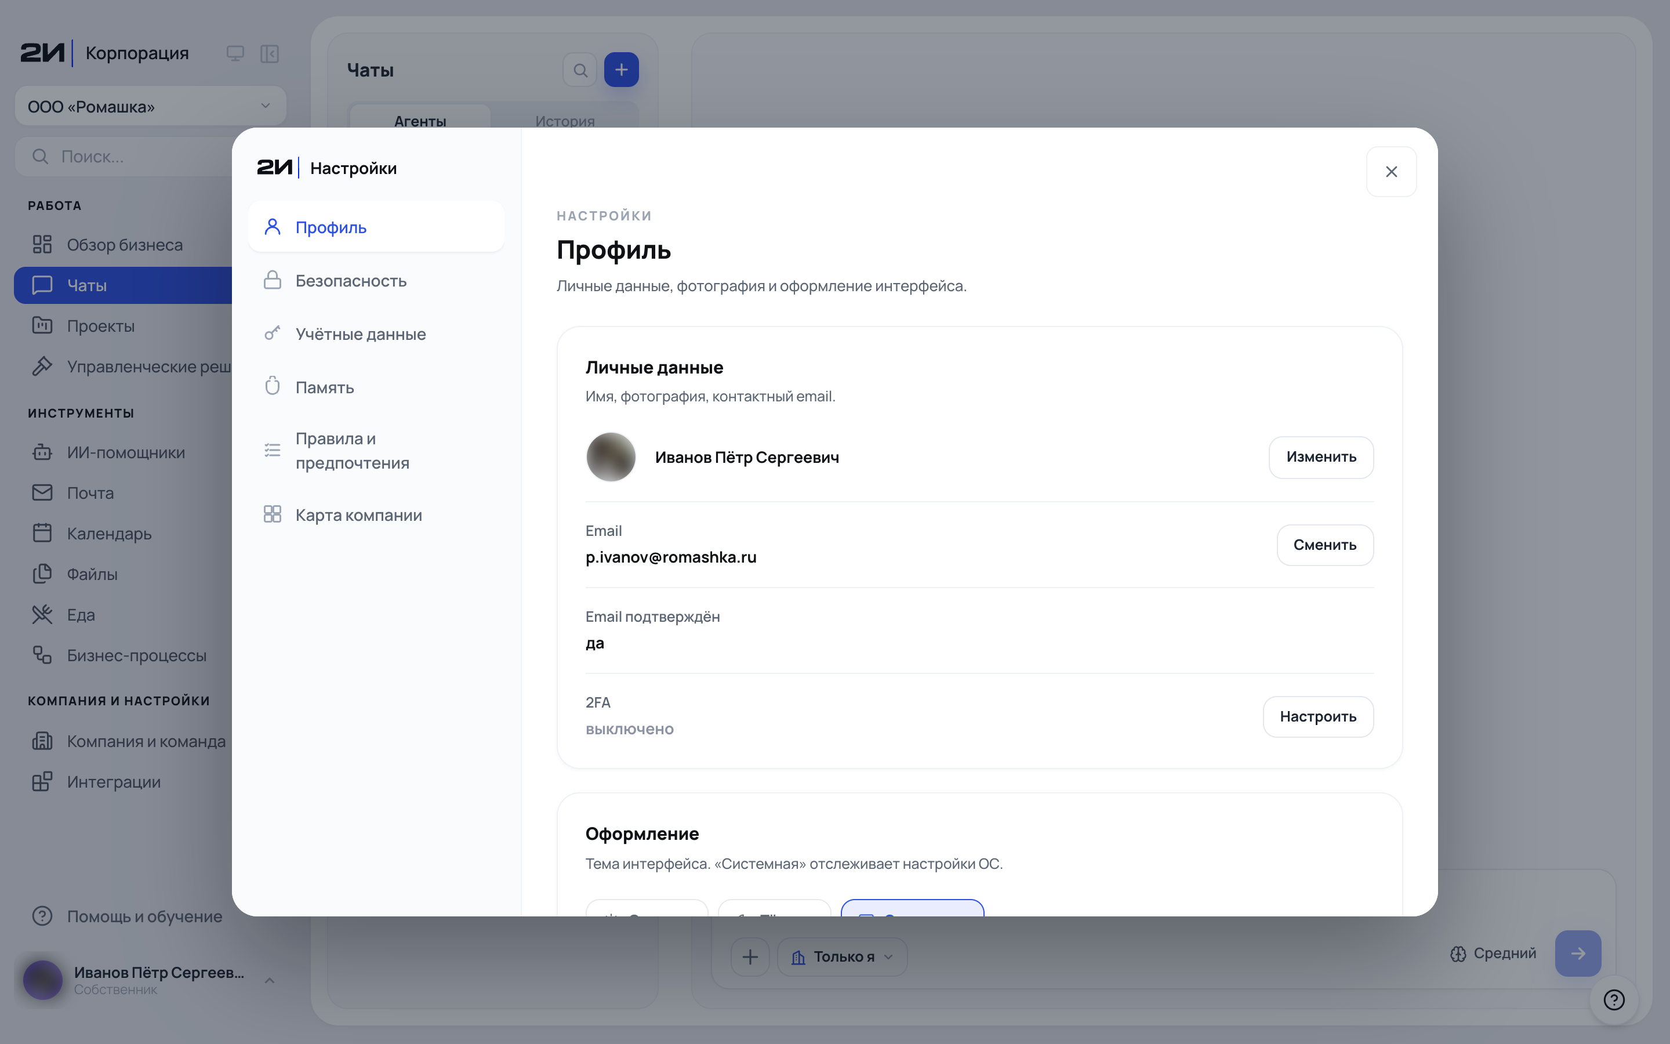Click the search icon in the Чаты panel

coord(580,70)
